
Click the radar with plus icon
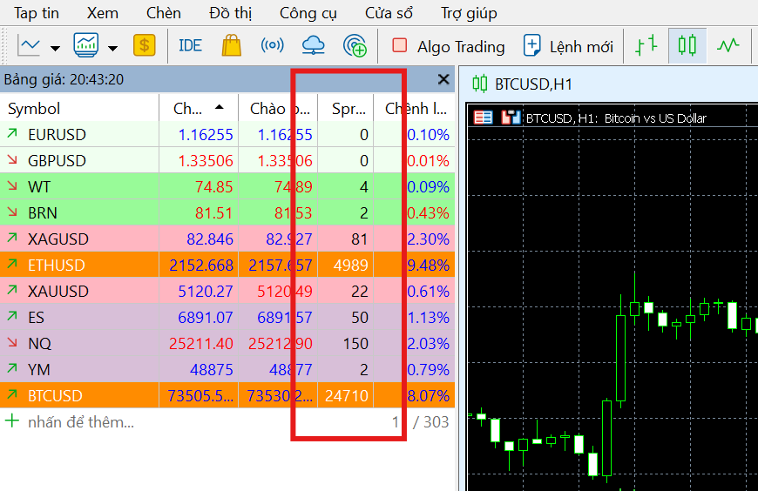click(x=355, y=46)
